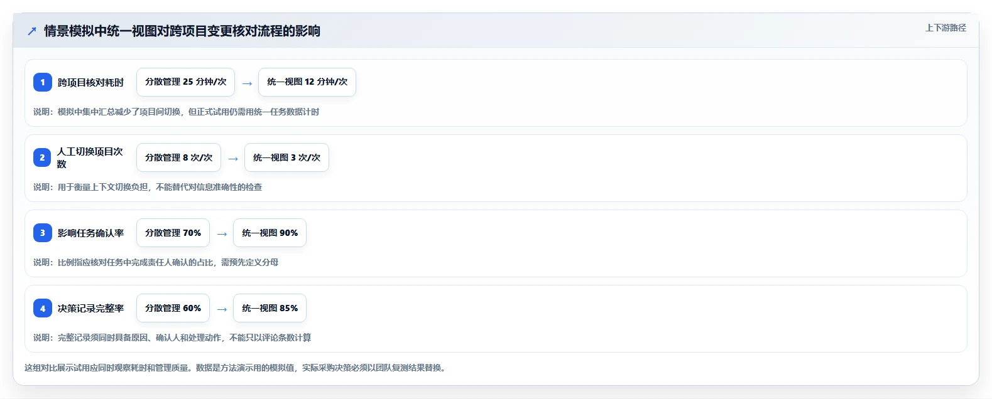Click step number badge 2

[43, 157]
